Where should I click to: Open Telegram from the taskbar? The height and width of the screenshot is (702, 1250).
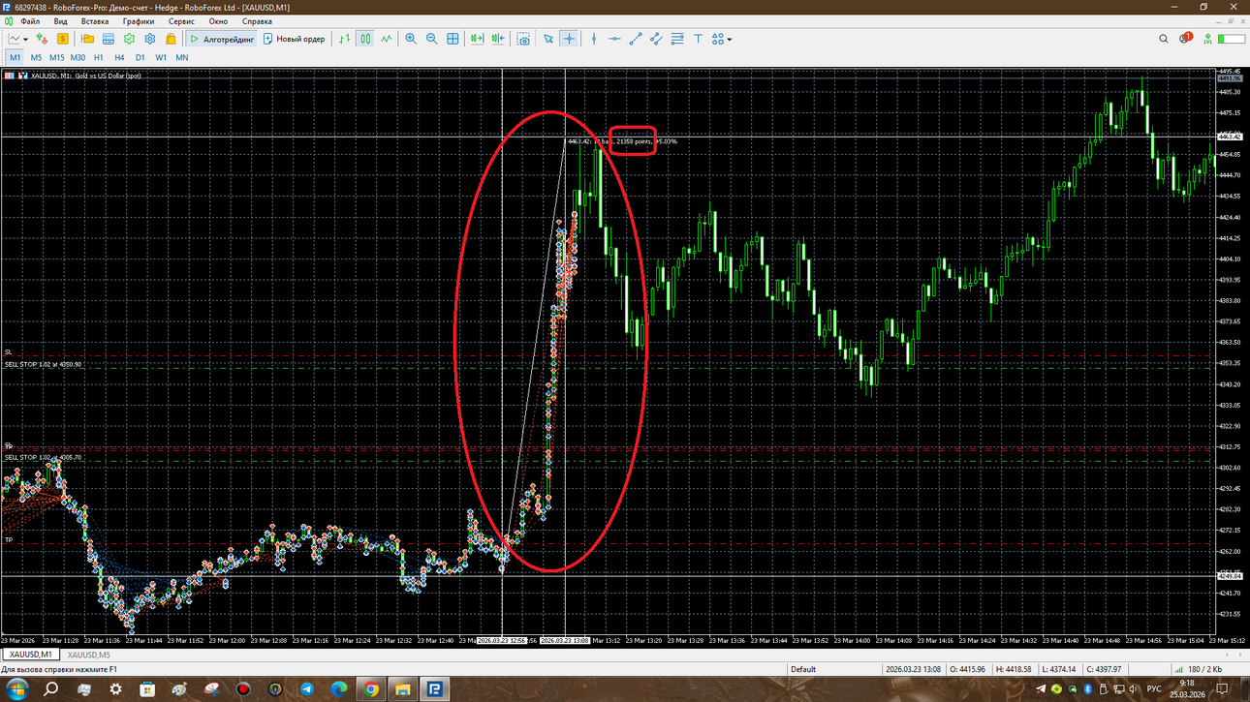point(306,689)
